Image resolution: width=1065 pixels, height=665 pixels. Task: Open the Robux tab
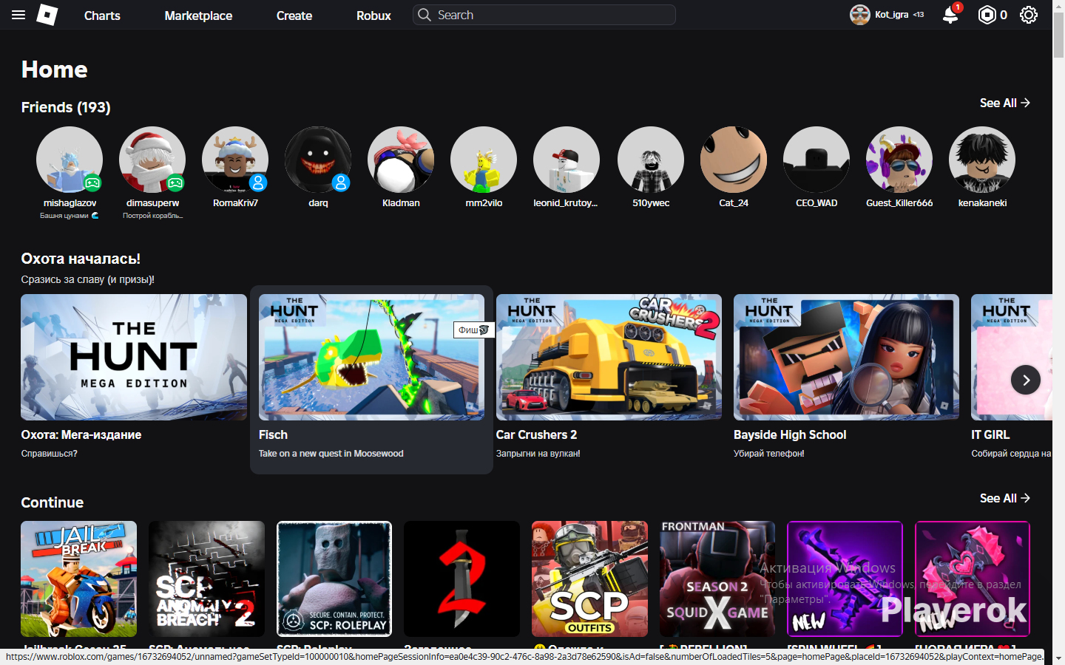point(373,16)
